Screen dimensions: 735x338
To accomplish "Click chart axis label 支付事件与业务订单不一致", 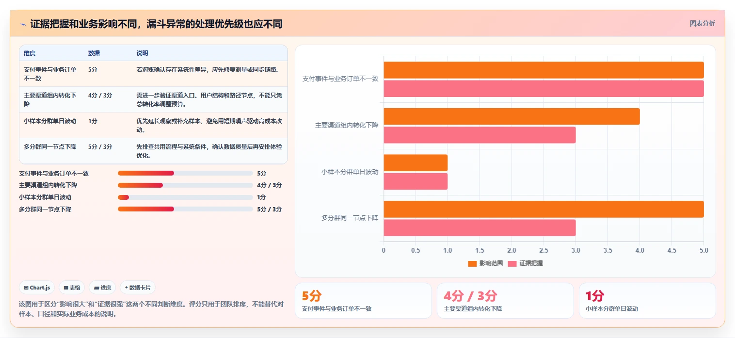I will pos(340,79).
